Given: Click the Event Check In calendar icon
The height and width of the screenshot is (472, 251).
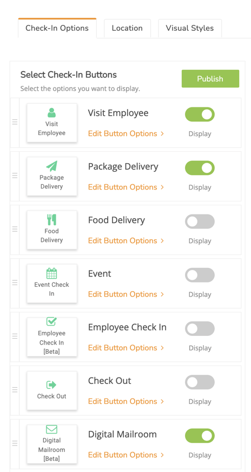Looking at the screenshot, I should click(51, 273).
